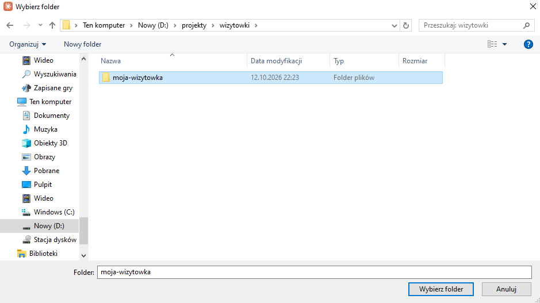This screenshot has width=540, height=303.
Task: Open the Organizuj menu
Action: tap(28, 44)
